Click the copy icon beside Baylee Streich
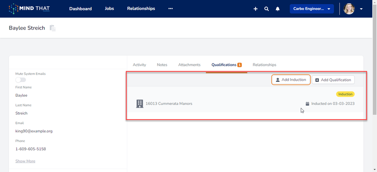This screenshot has width=377, height=172. (52, 28)
